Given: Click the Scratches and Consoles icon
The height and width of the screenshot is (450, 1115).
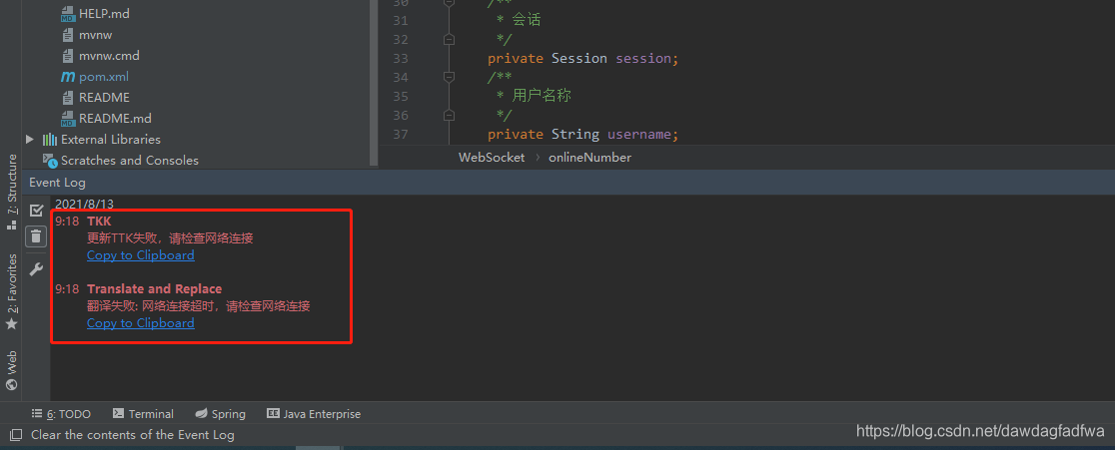Looking at the screenshot, I should tap(50, 160).
